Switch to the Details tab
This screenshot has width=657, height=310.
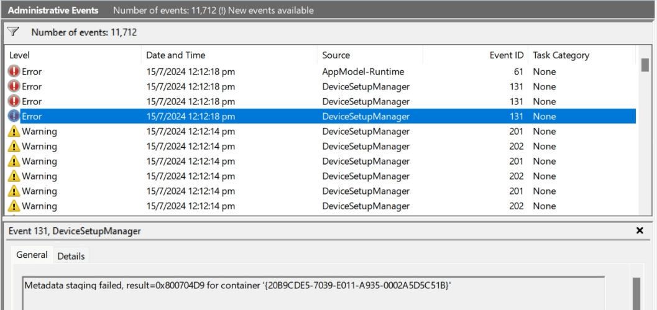[x=71, y=256]
